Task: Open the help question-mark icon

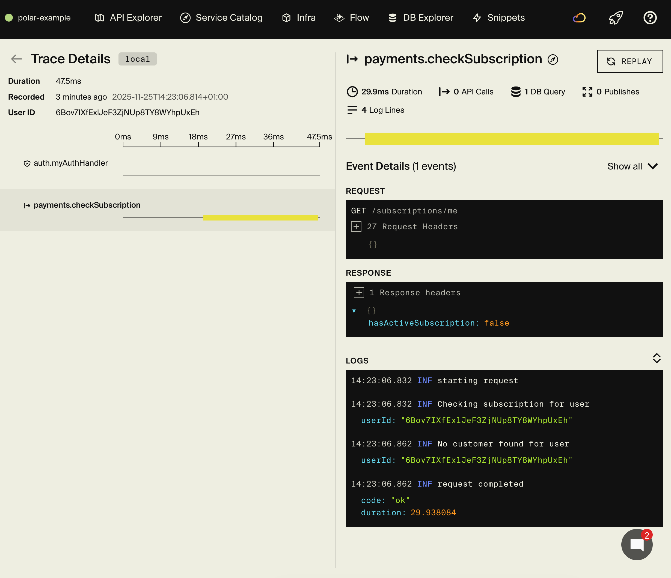Action: (x=650, y=18)
